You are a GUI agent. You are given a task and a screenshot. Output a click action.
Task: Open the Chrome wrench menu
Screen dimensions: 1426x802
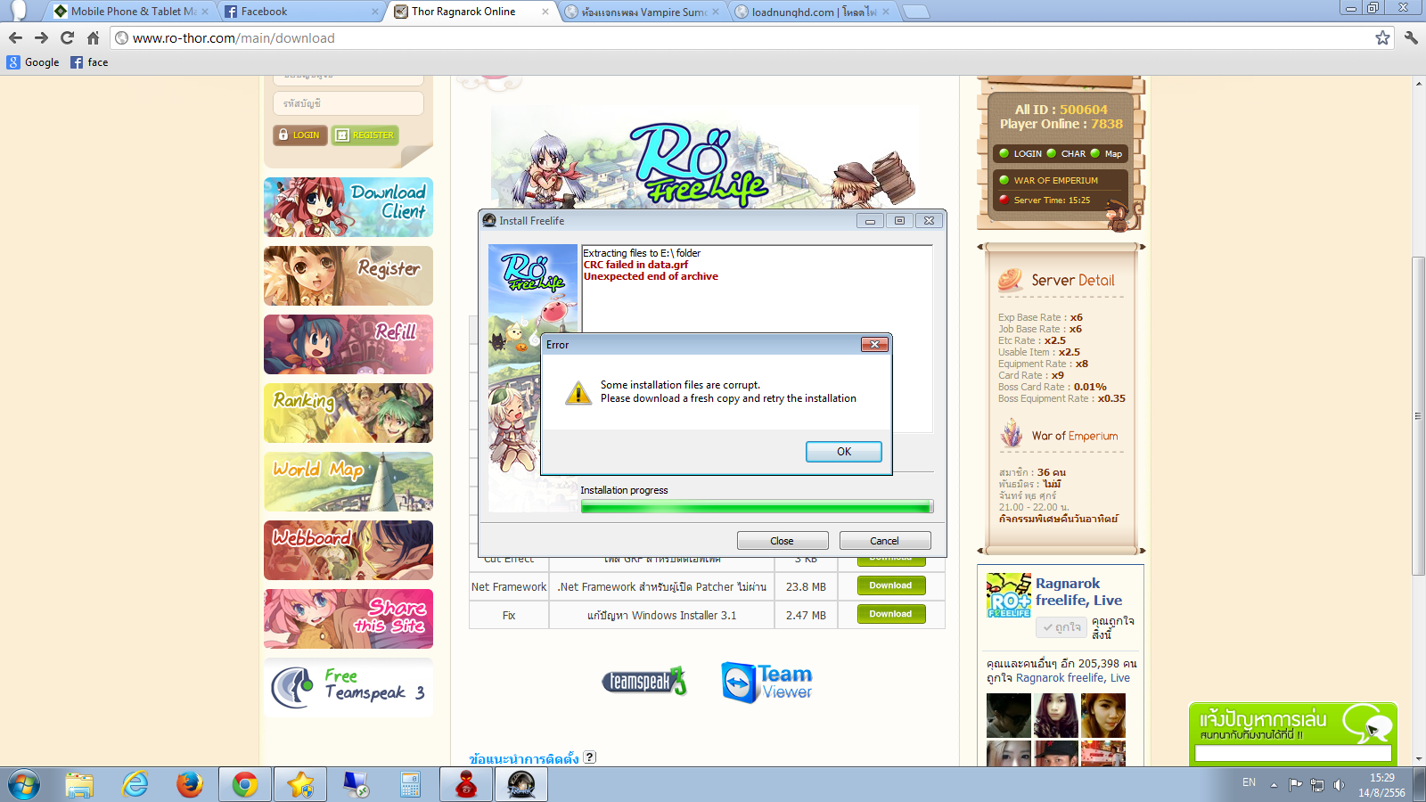[1411, 37]
